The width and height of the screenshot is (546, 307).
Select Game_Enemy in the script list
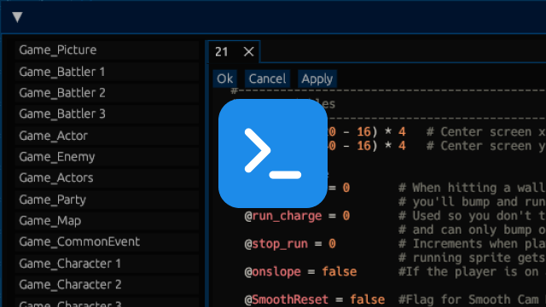tap(107, 157)
